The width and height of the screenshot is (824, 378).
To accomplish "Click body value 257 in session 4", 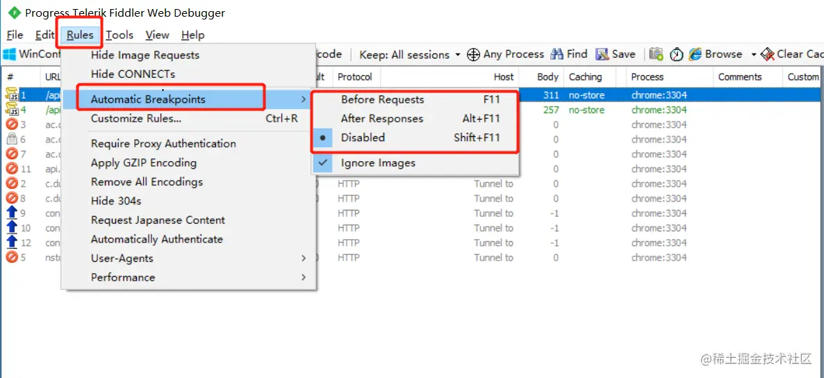I will tap(550, 110).
